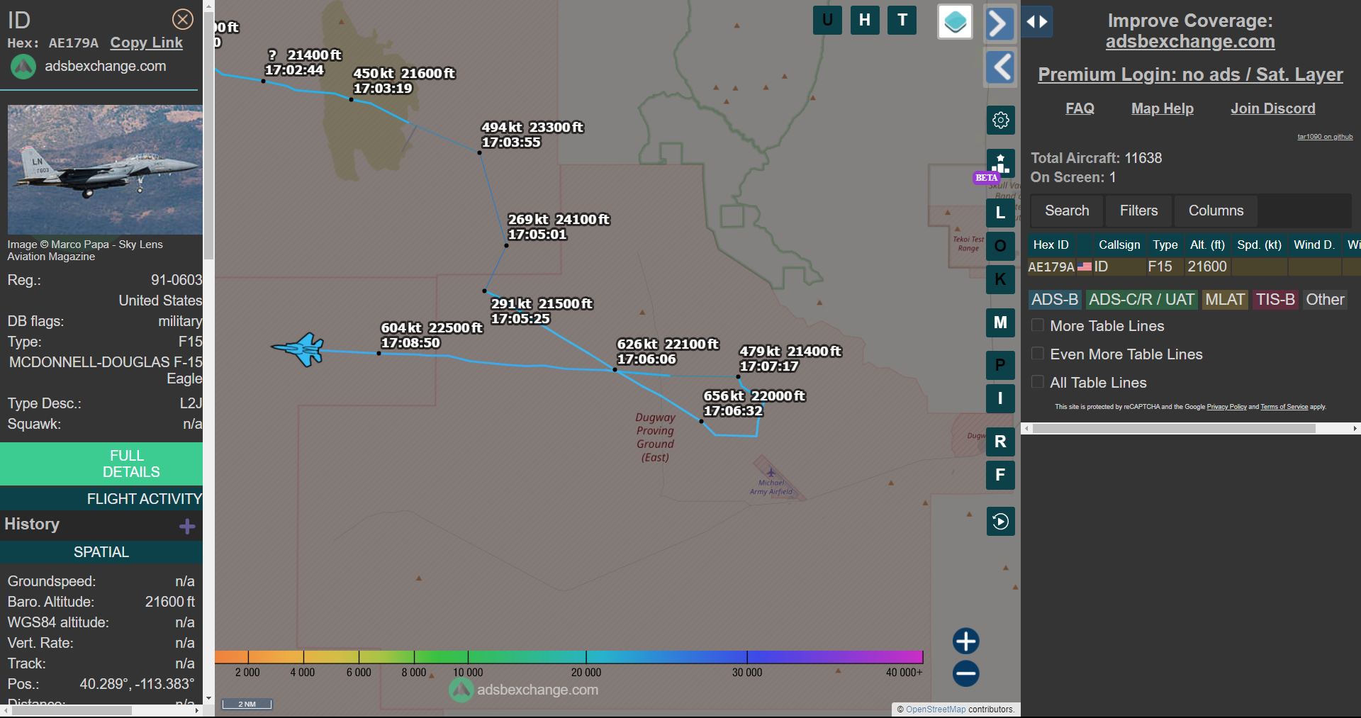Click track point at 17:06:06
This screenshot has height=718, width=1361.
[615, 369]
